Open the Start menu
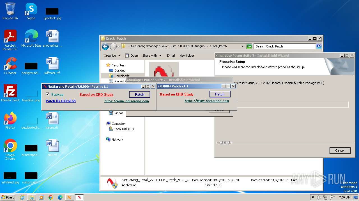This screenshot has height=201, width=359. point(8,197)
